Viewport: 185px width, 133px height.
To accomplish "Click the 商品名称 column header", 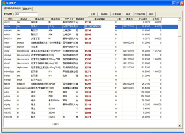I will pyautogui.click(x=40, y=19).
